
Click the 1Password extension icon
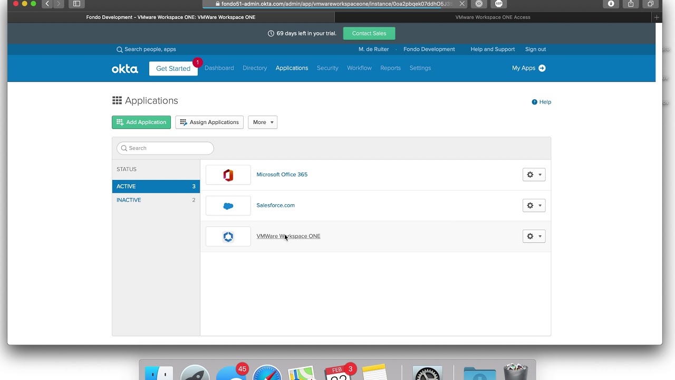[x=479, y=4]
